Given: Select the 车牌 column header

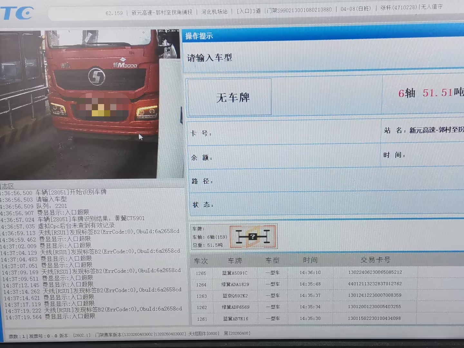Looking at the screenshot, I should click(235, 261).
